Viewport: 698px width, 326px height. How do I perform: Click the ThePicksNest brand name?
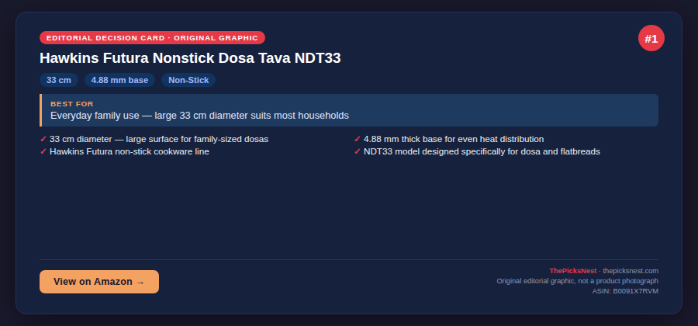click(573, 271)
